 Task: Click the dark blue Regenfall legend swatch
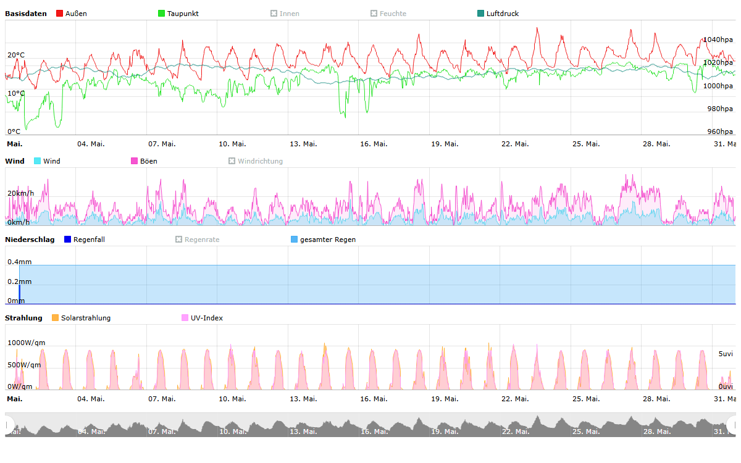pos(68,240)
